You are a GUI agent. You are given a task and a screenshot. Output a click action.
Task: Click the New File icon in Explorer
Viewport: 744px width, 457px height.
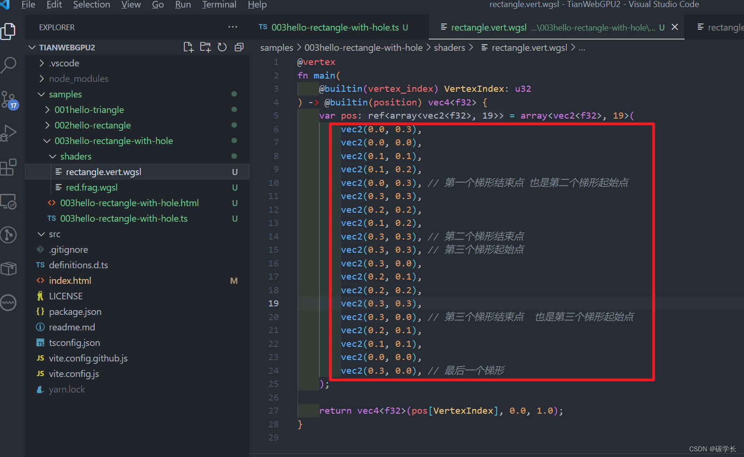click(x=188, y=47)
